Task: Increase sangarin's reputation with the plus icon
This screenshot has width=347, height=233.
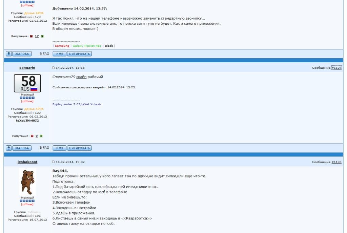Action: [x=41, y=136]
